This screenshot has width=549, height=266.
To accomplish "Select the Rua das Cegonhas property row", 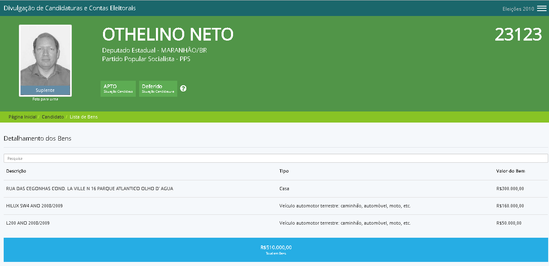I will pyautogui.click(x=90, y=189).
